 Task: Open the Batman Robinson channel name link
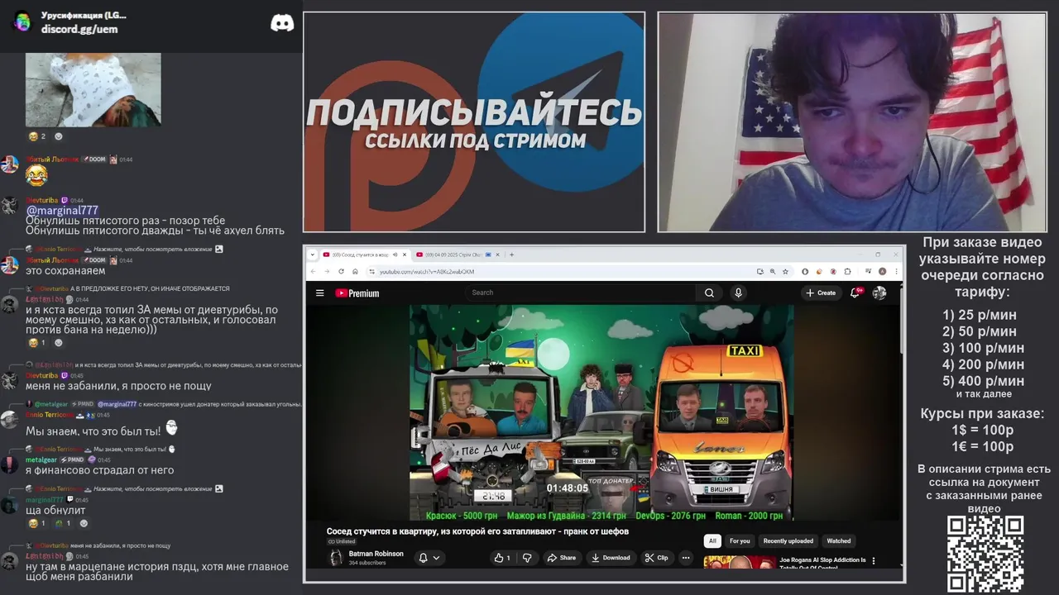(x=376, y=554)
